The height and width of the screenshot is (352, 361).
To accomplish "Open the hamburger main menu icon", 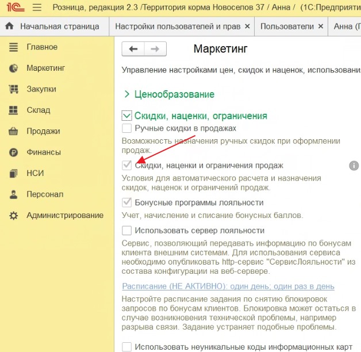I will point(37,7).
